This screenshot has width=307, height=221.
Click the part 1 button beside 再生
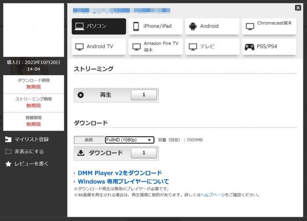144,95
